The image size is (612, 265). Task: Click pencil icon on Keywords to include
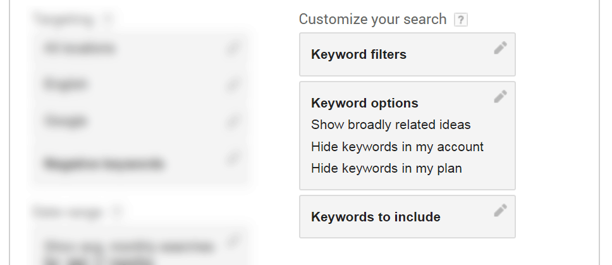(x=500, y=210)
